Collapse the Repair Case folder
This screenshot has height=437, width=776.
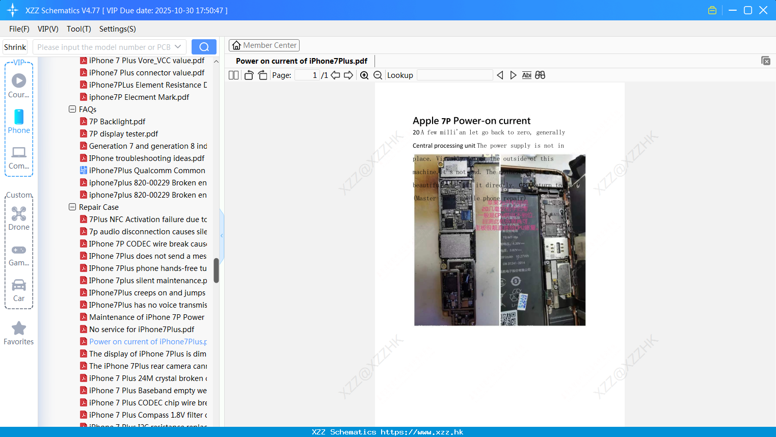coord(72,207)
